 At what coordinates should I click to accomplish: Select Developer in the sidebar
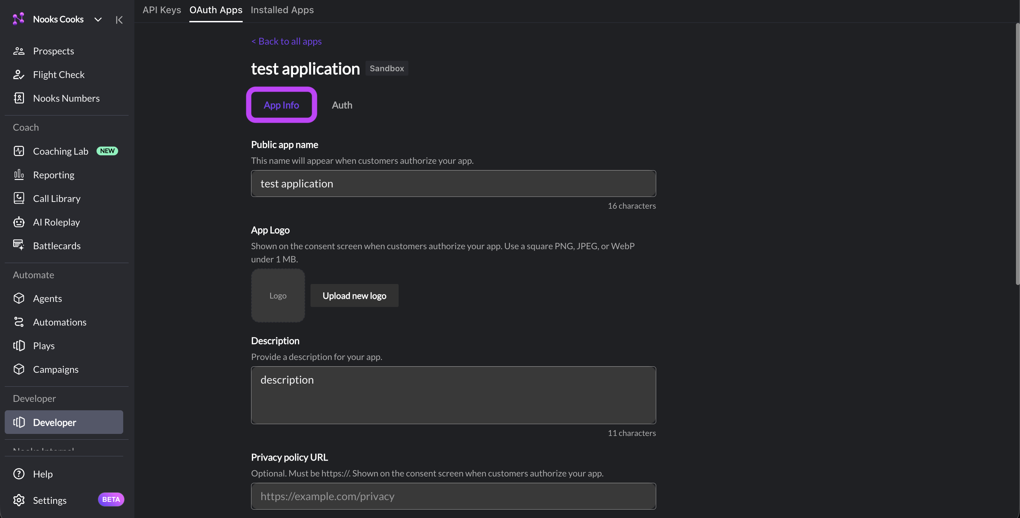click(64, 422)
